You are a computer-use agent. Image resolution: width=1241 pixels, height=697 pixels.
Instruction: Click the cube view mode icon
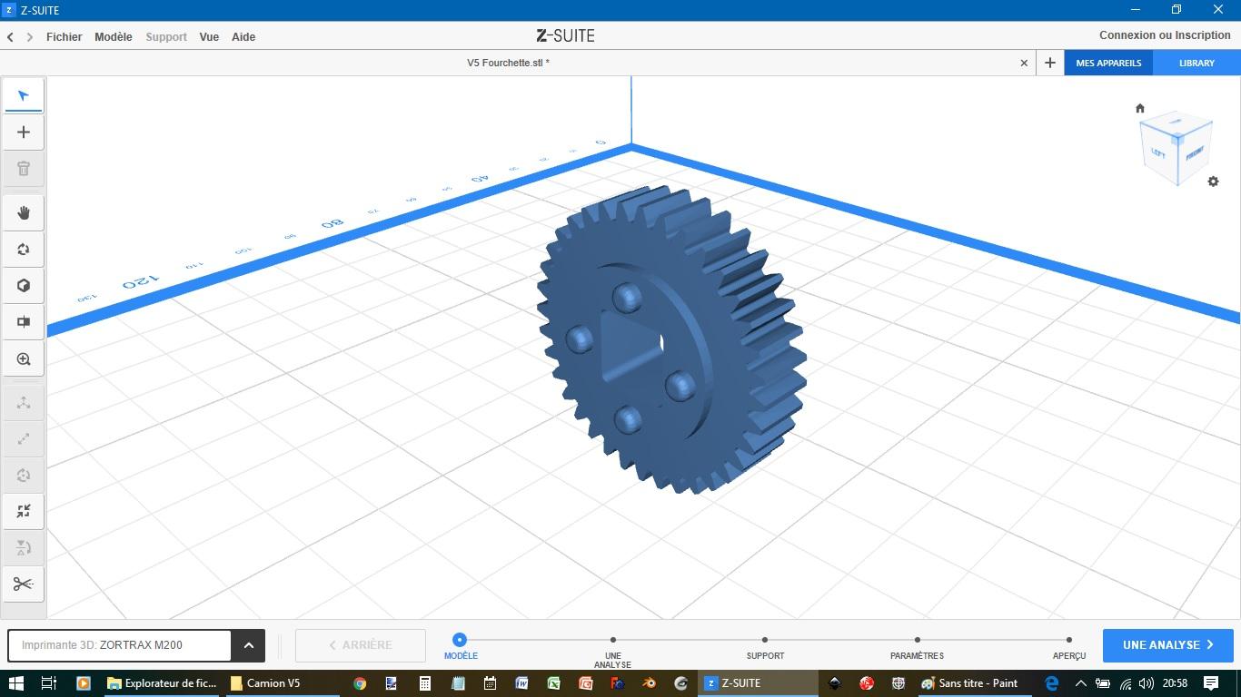tap(24, 285)
